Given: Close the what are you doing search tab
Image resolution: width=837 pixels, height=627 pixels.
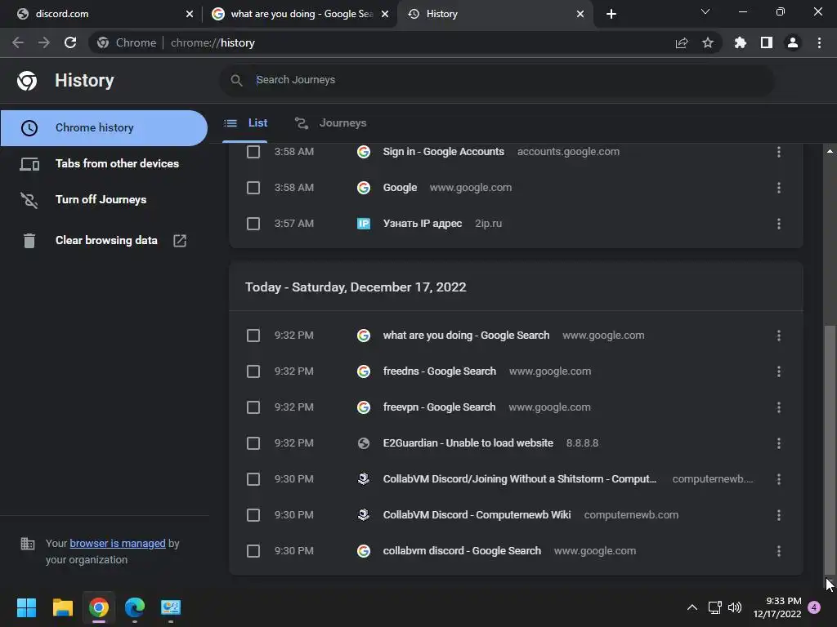Looking at the screenshot, I should click(x=385, y=14).
